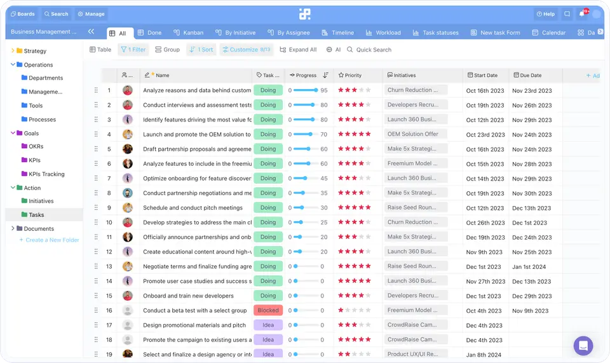Image resolution: width=610 pixels, height=363 pixels.
Task: Open the Manage menu
Action: click(x=91, y=14)
